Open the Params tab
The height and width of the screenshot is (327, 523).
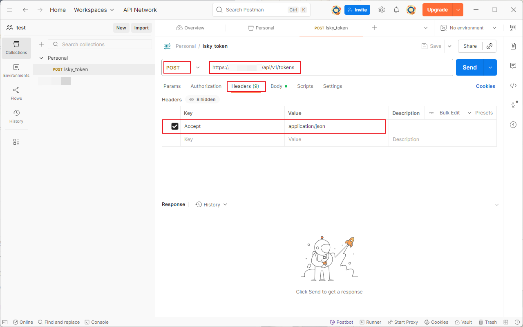coord(172,86)
